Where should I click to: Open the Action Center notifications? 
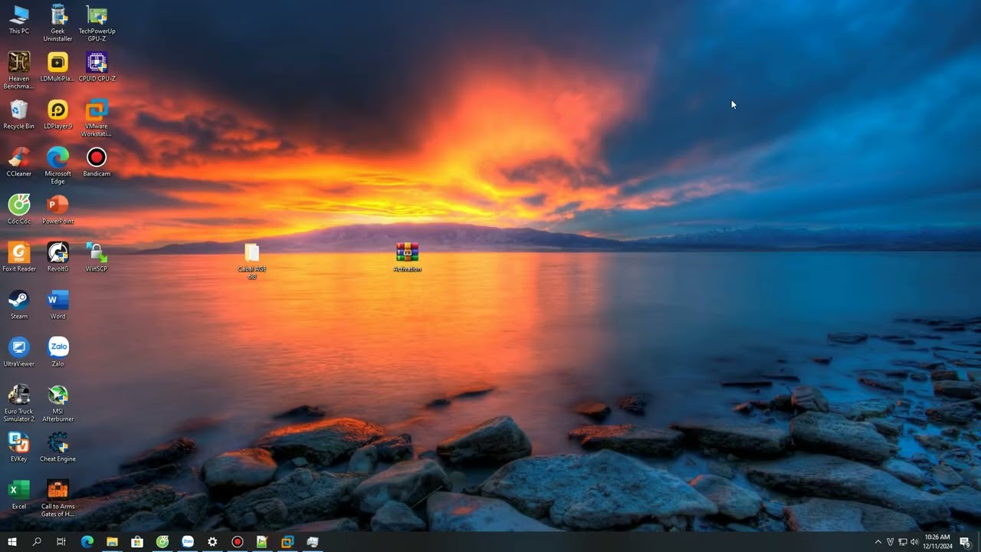click(x=966, y=542)
